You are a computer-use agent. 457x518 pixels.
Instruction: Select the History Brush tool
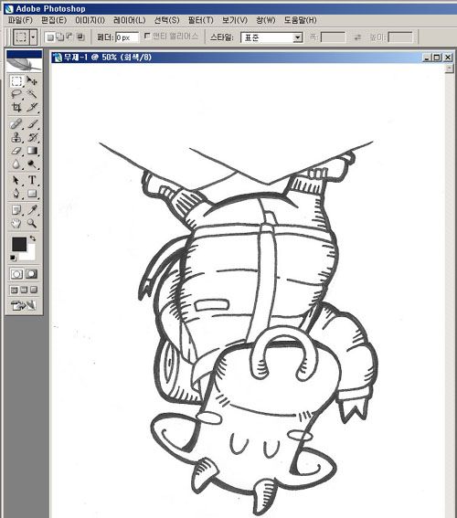point(32,137)
